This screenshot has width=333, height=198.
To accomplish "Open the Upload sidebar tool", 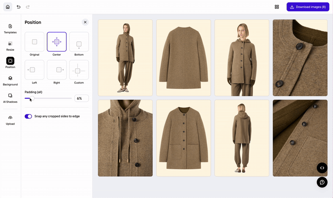I will click(x=10, y=120).
